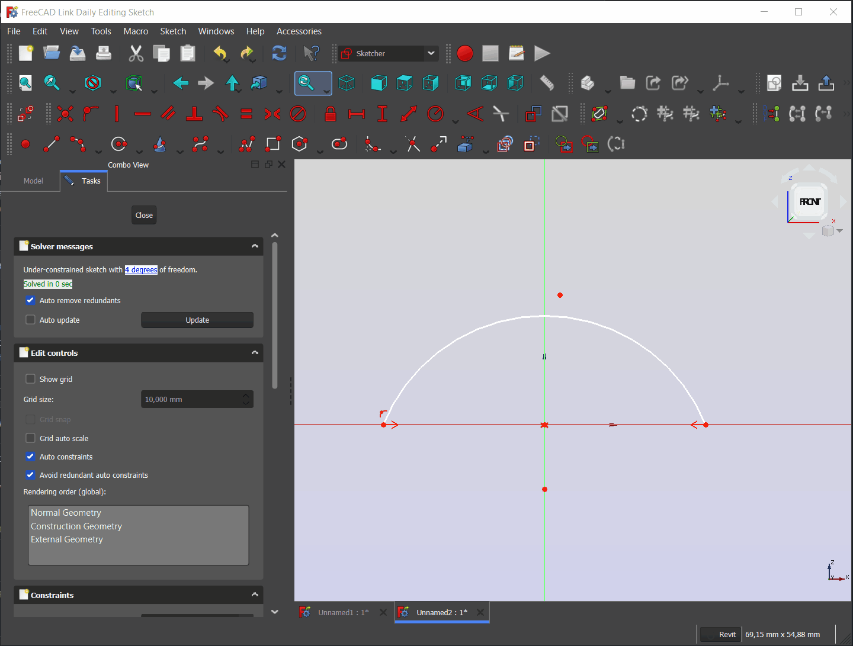853x646 pixels.
Task: Select the Fit all view tool
Action: click(25, 83)
